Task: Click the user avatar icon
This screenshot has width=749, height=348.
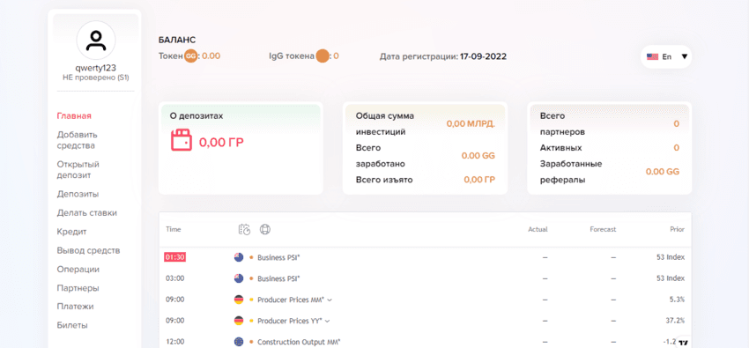Action: tap(96, 41)
